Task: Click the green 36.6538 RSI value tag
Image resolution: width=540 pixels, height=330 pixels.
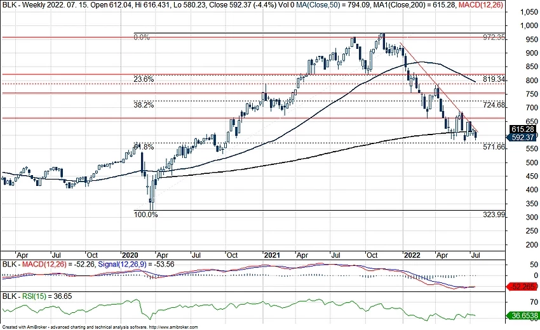Action: point(522,315)
